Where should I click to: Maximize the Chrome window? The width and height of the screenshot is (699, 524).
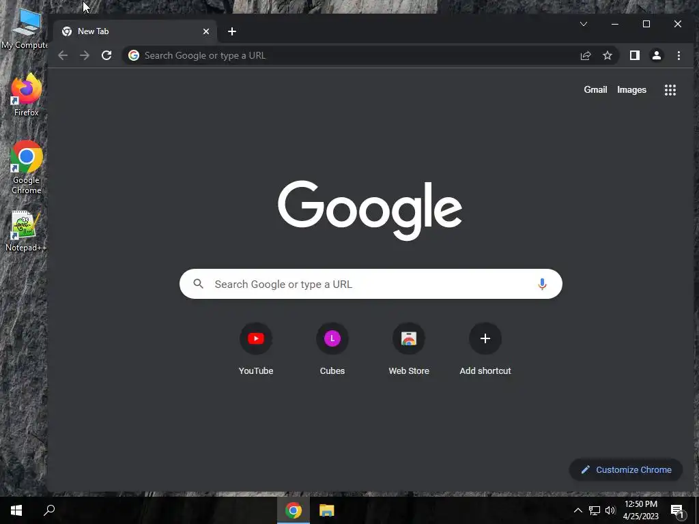(x=646, y=24)
